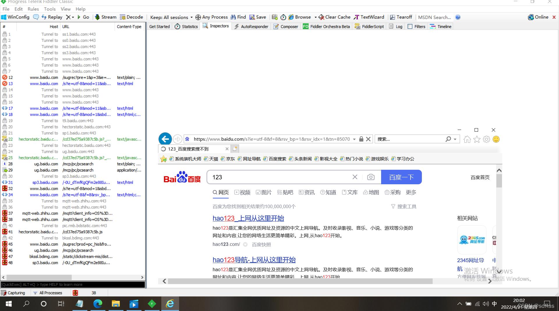Click the Content-Type column header

[x=129, y=26]
